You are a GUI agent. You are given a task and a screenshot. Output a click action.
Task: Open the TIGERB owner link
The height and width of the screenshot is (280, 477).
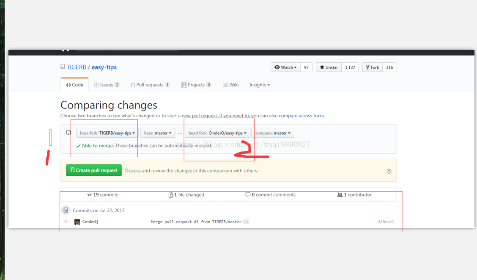tap(77, 67)
